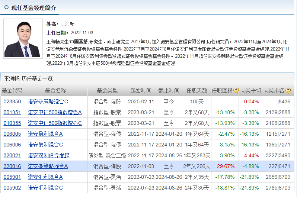The width and height of the screenshot is (297, 197).
Task: Open the 诺安中证500指数增强A fund link
Action: [x=55, y=112]
